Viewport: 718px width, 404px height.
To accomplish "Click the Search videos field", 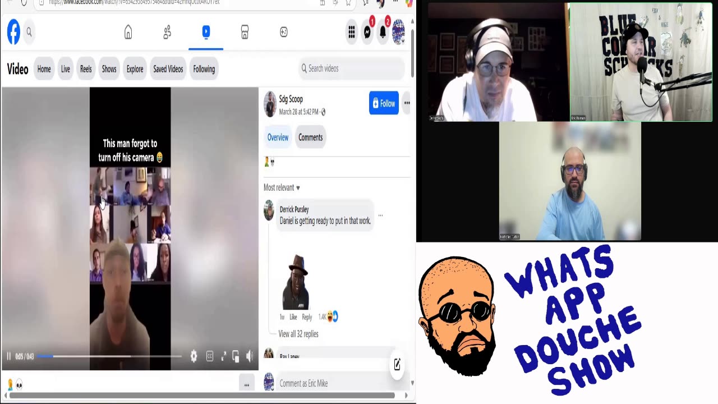I will (352, 68).
